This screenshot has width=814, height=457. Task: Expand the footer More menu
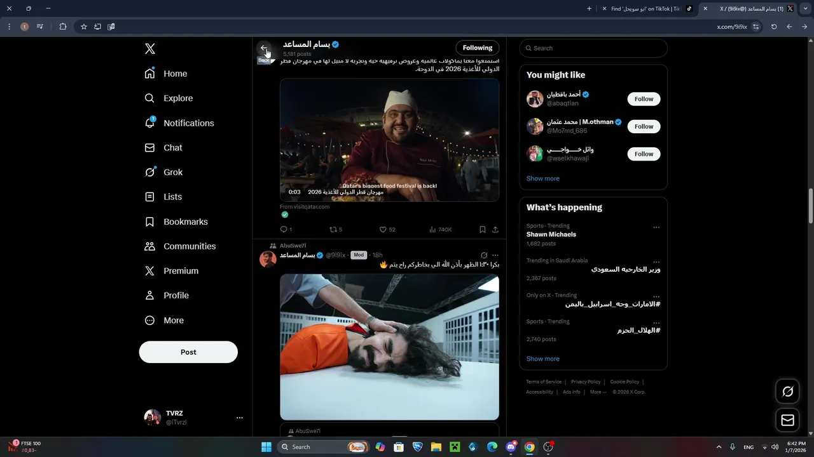pos(598,392)
